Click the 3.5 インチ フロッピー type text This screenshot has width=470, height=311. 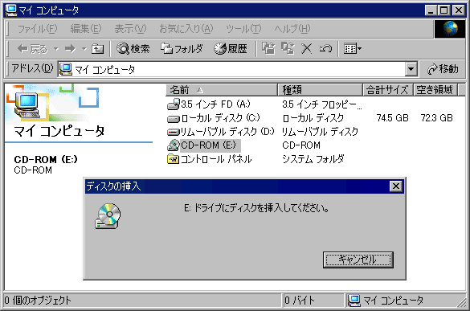[322, 104]
